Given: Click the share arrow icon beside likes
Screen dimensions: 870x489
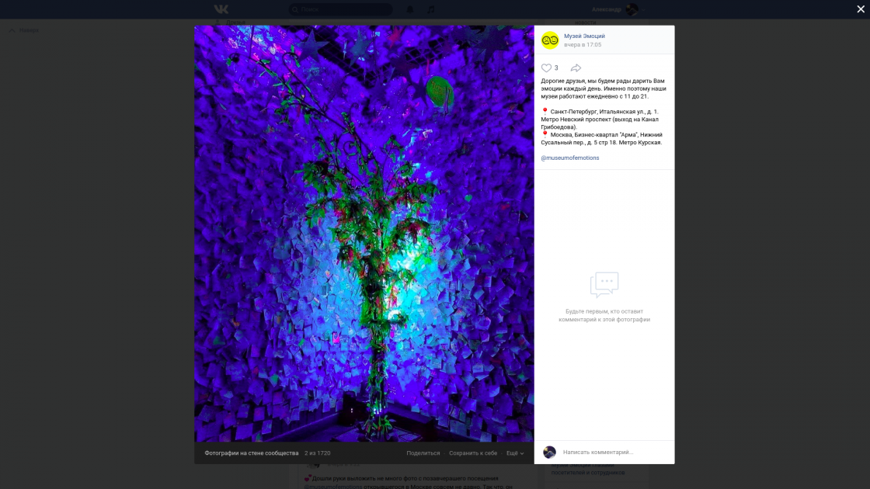Looking at the screenshot, I should [x=576, y=68].
